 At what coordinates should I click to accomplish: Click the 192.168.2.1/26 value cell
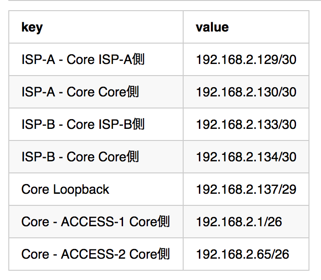coord(239,222)
